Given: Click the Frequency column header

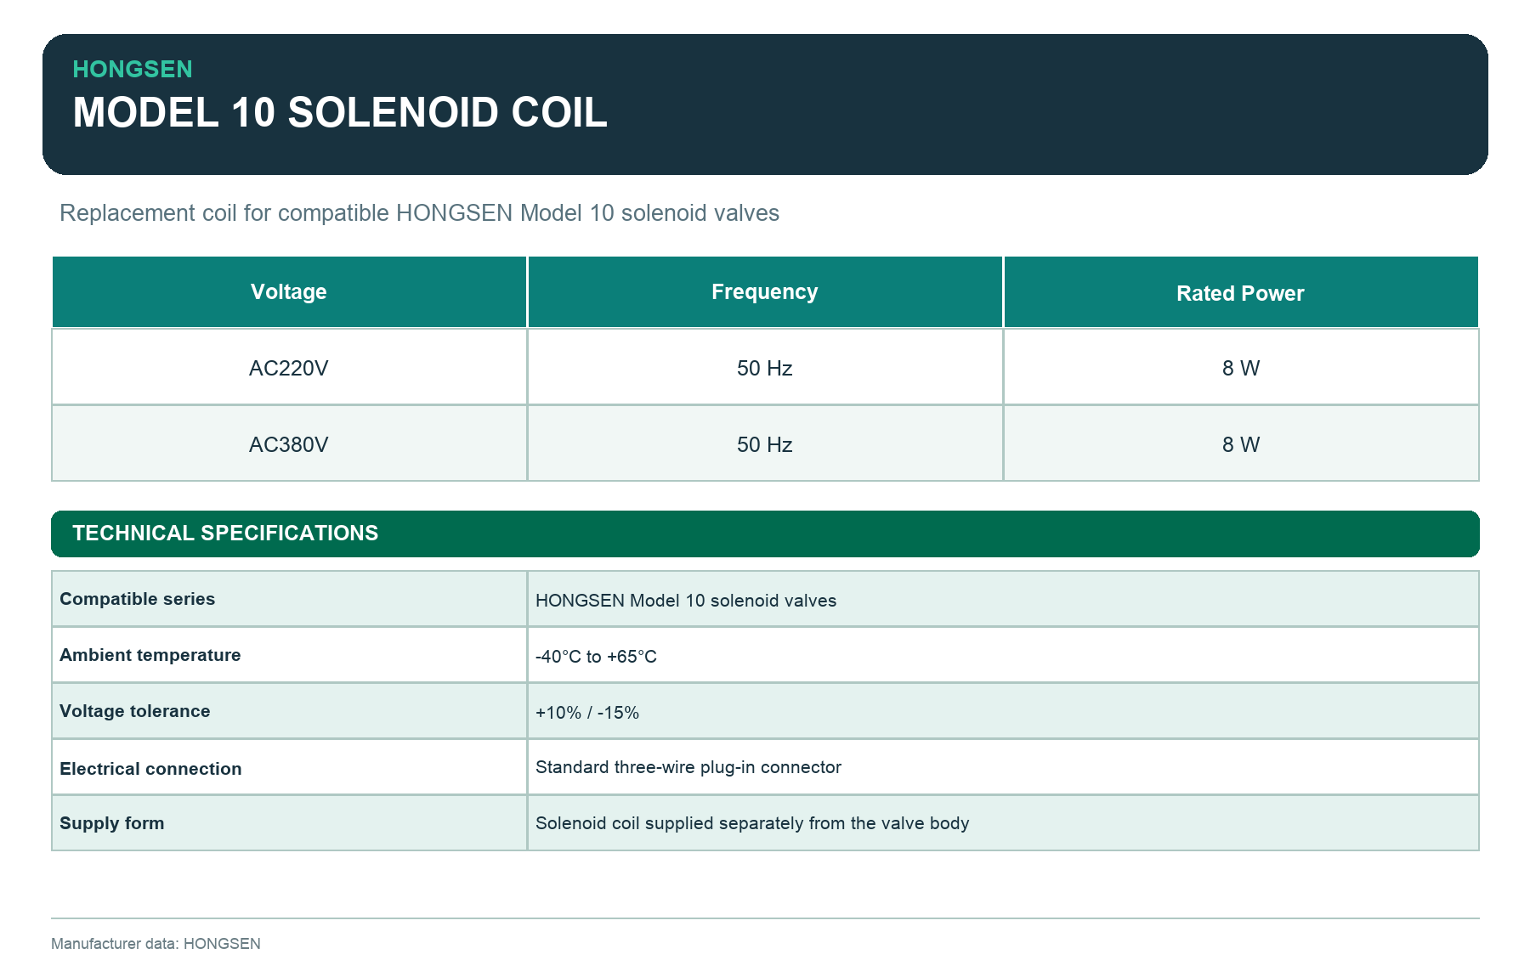Looking at the screenshot, I should point(765,291).
